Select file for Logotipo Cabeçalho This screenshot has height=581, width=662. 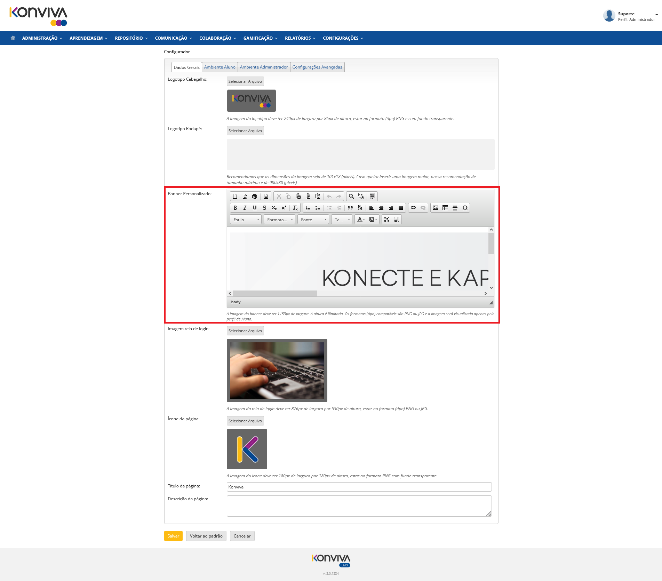pyautogui.click(x=245, y=81)
